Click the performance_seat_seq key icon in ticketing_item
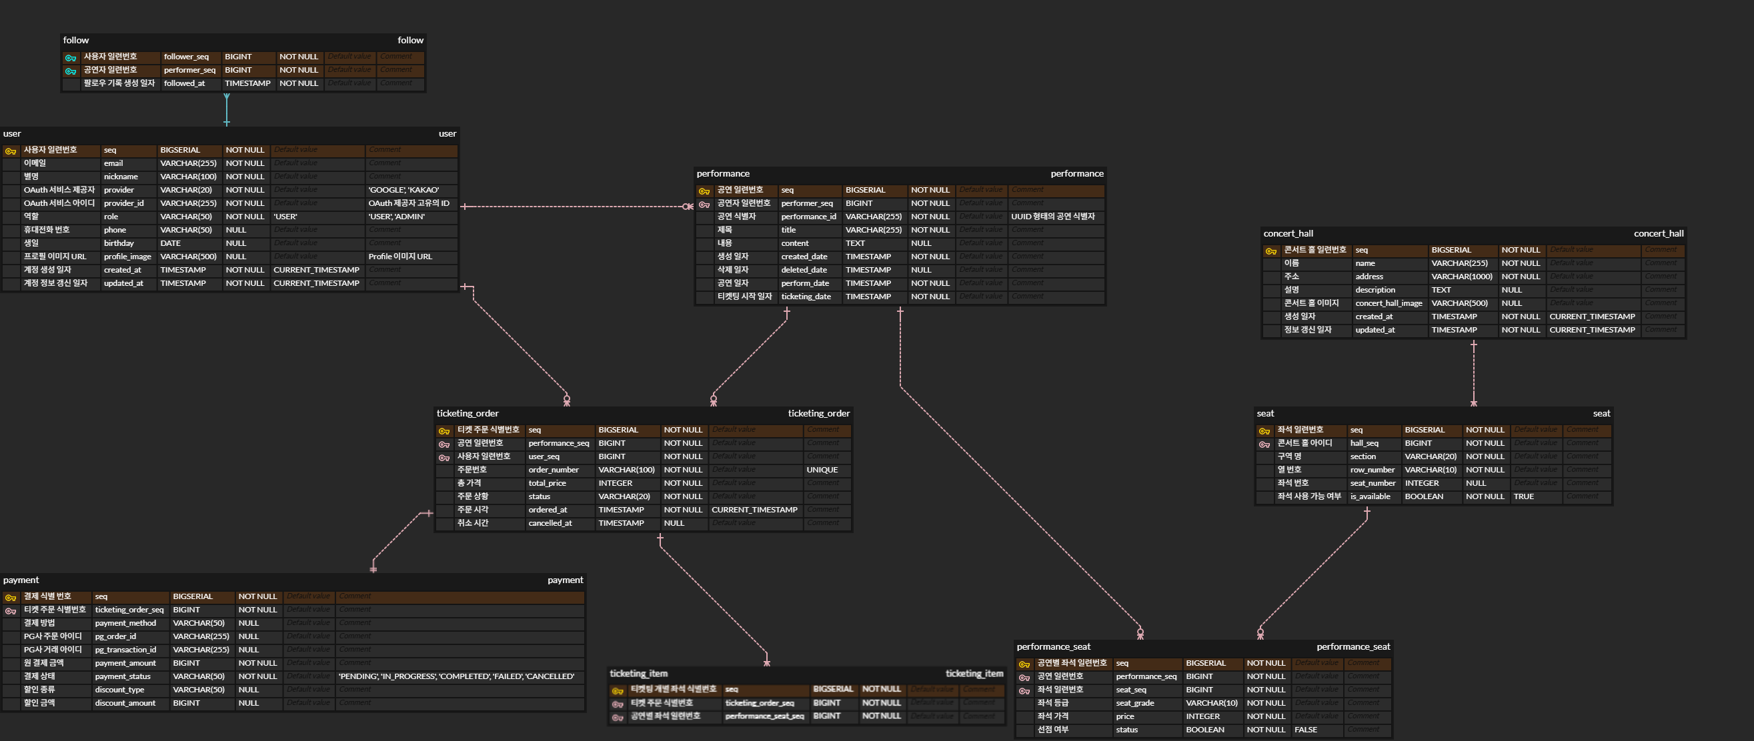The height and width of the screenshot is (741, 1754). pyautogui.click(x=617, y=717)
